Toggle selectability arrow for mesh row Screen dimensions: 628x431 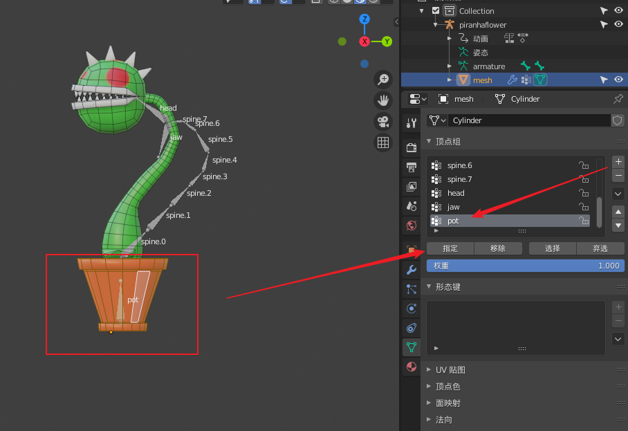(604, 80)
